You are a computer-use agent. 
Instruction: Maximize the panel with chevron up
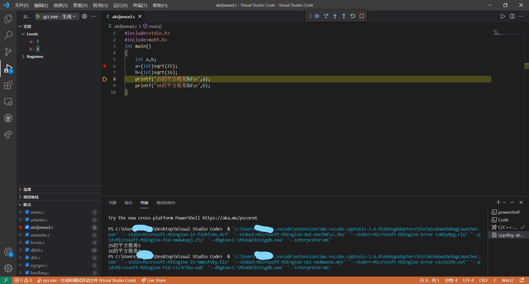point(512,202)
